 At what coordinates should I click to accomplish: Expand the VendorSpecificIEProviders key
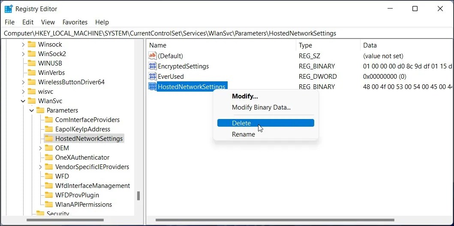pyautogui.click(x=40, y=167)
